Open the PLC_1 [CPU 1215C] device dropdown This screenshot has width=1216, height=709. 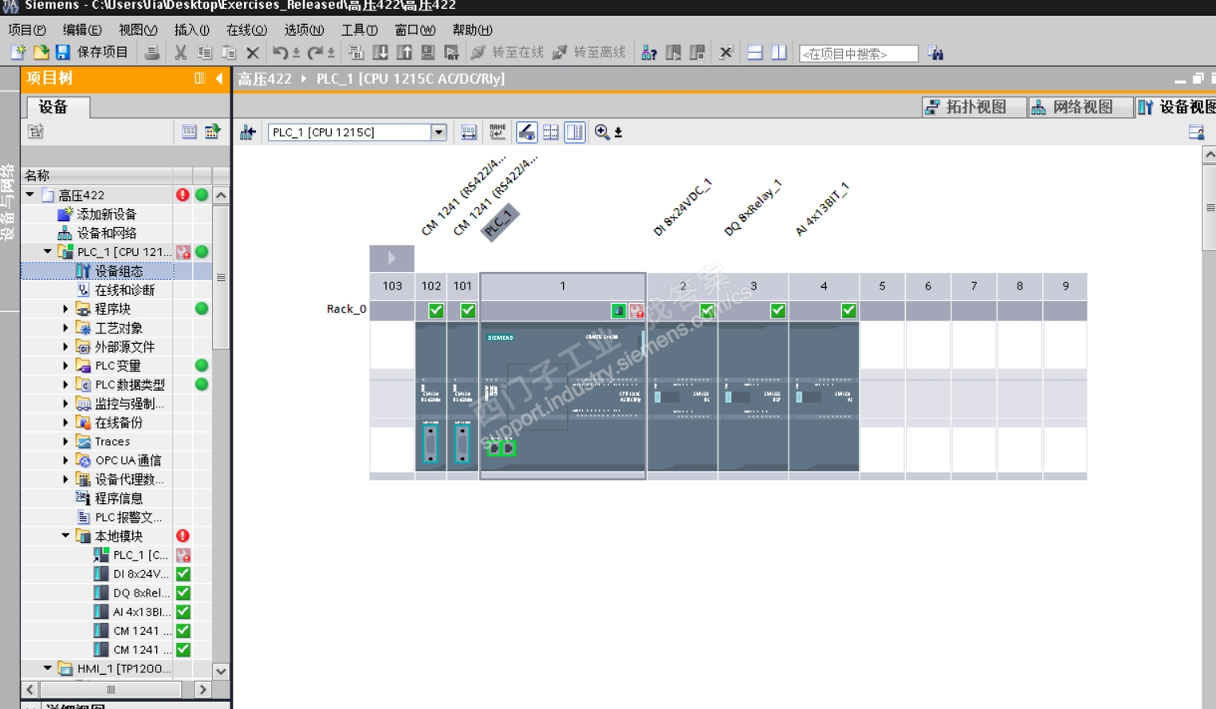click(439, 132)
